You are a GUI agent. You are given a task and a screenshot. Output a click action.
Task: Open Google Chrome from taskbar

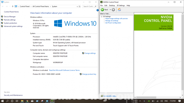pyautogui.click(x=27, y=101)
